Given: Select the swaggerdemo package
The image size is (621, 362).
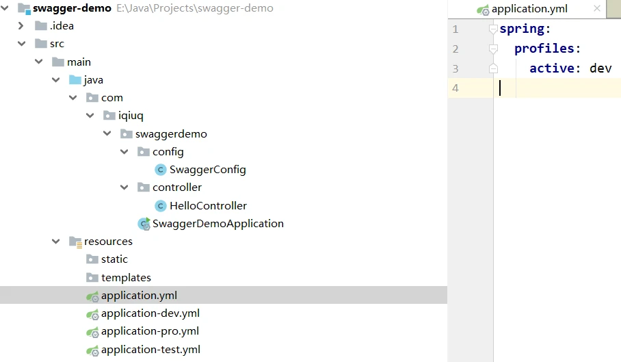Looking at the screenshot, I should [171, 134].
